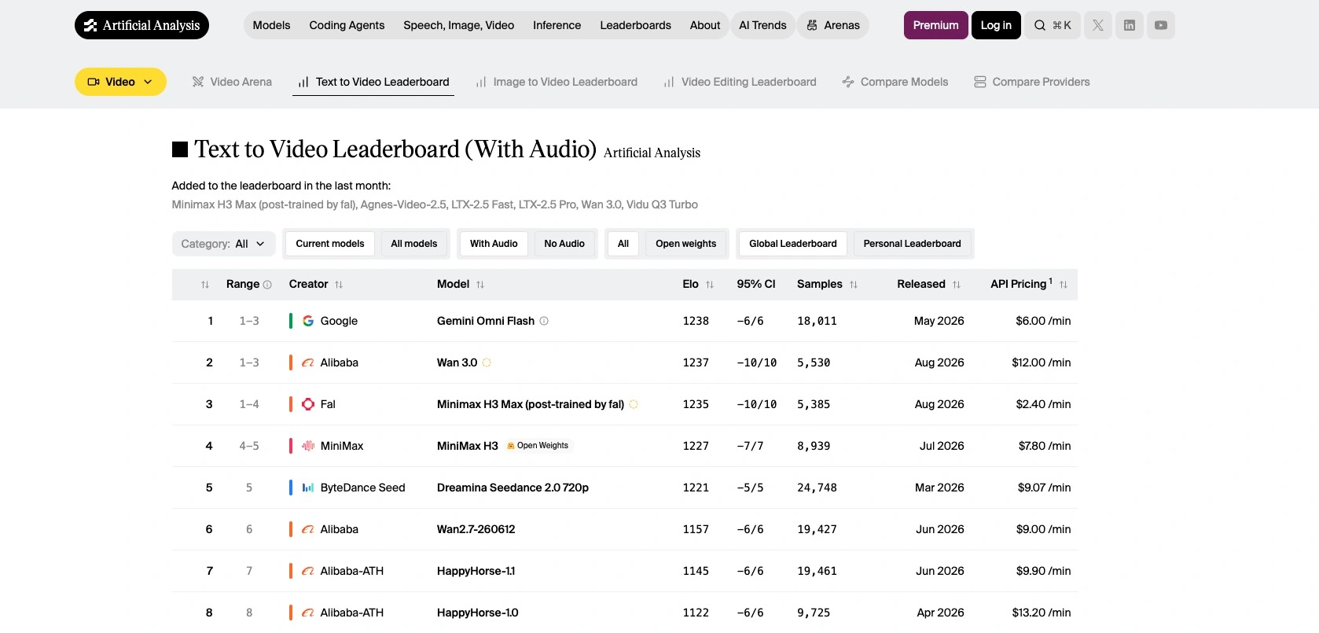Open the Compare Providers tab
This screenshot has width=1319, height=633.
1032,82
